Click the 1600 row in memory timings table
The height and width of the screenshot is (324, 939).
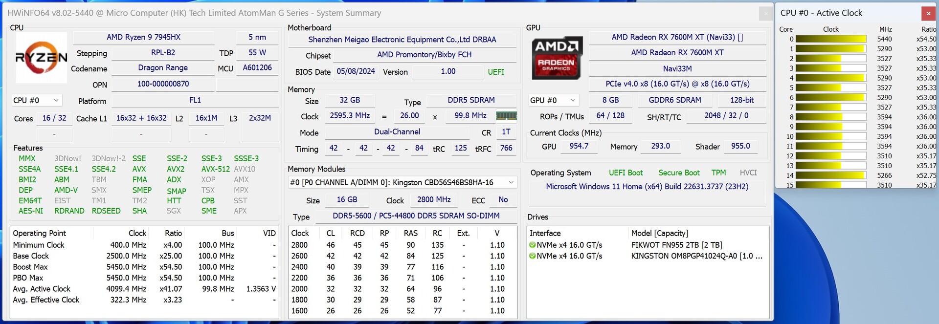(402, 310)
